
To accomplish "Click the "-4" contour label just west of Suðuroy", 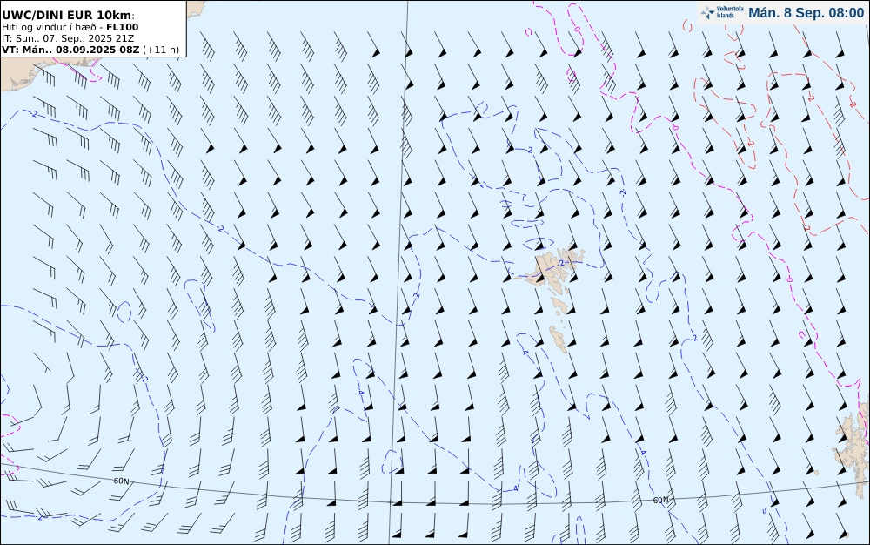I will tap(525, 353).
